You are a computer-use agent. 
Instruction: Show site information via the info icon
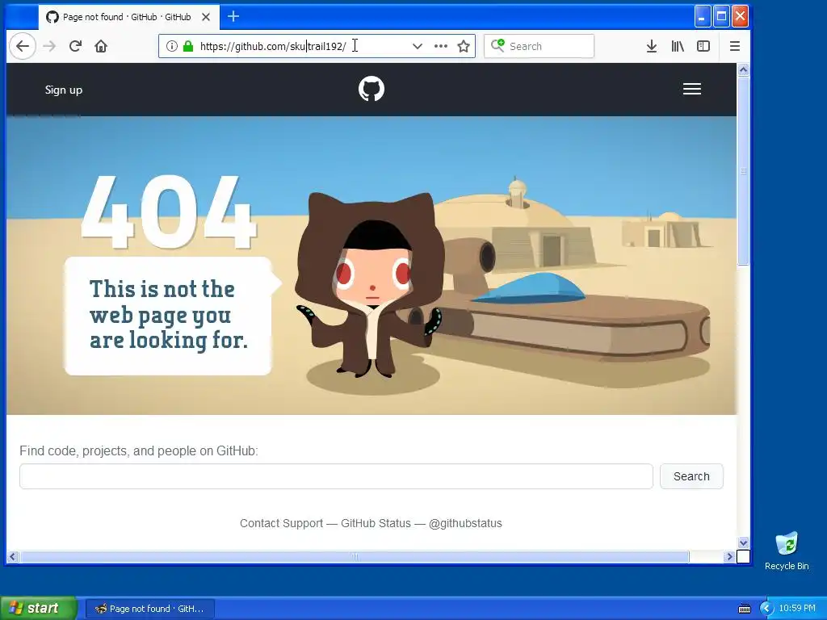171,46
